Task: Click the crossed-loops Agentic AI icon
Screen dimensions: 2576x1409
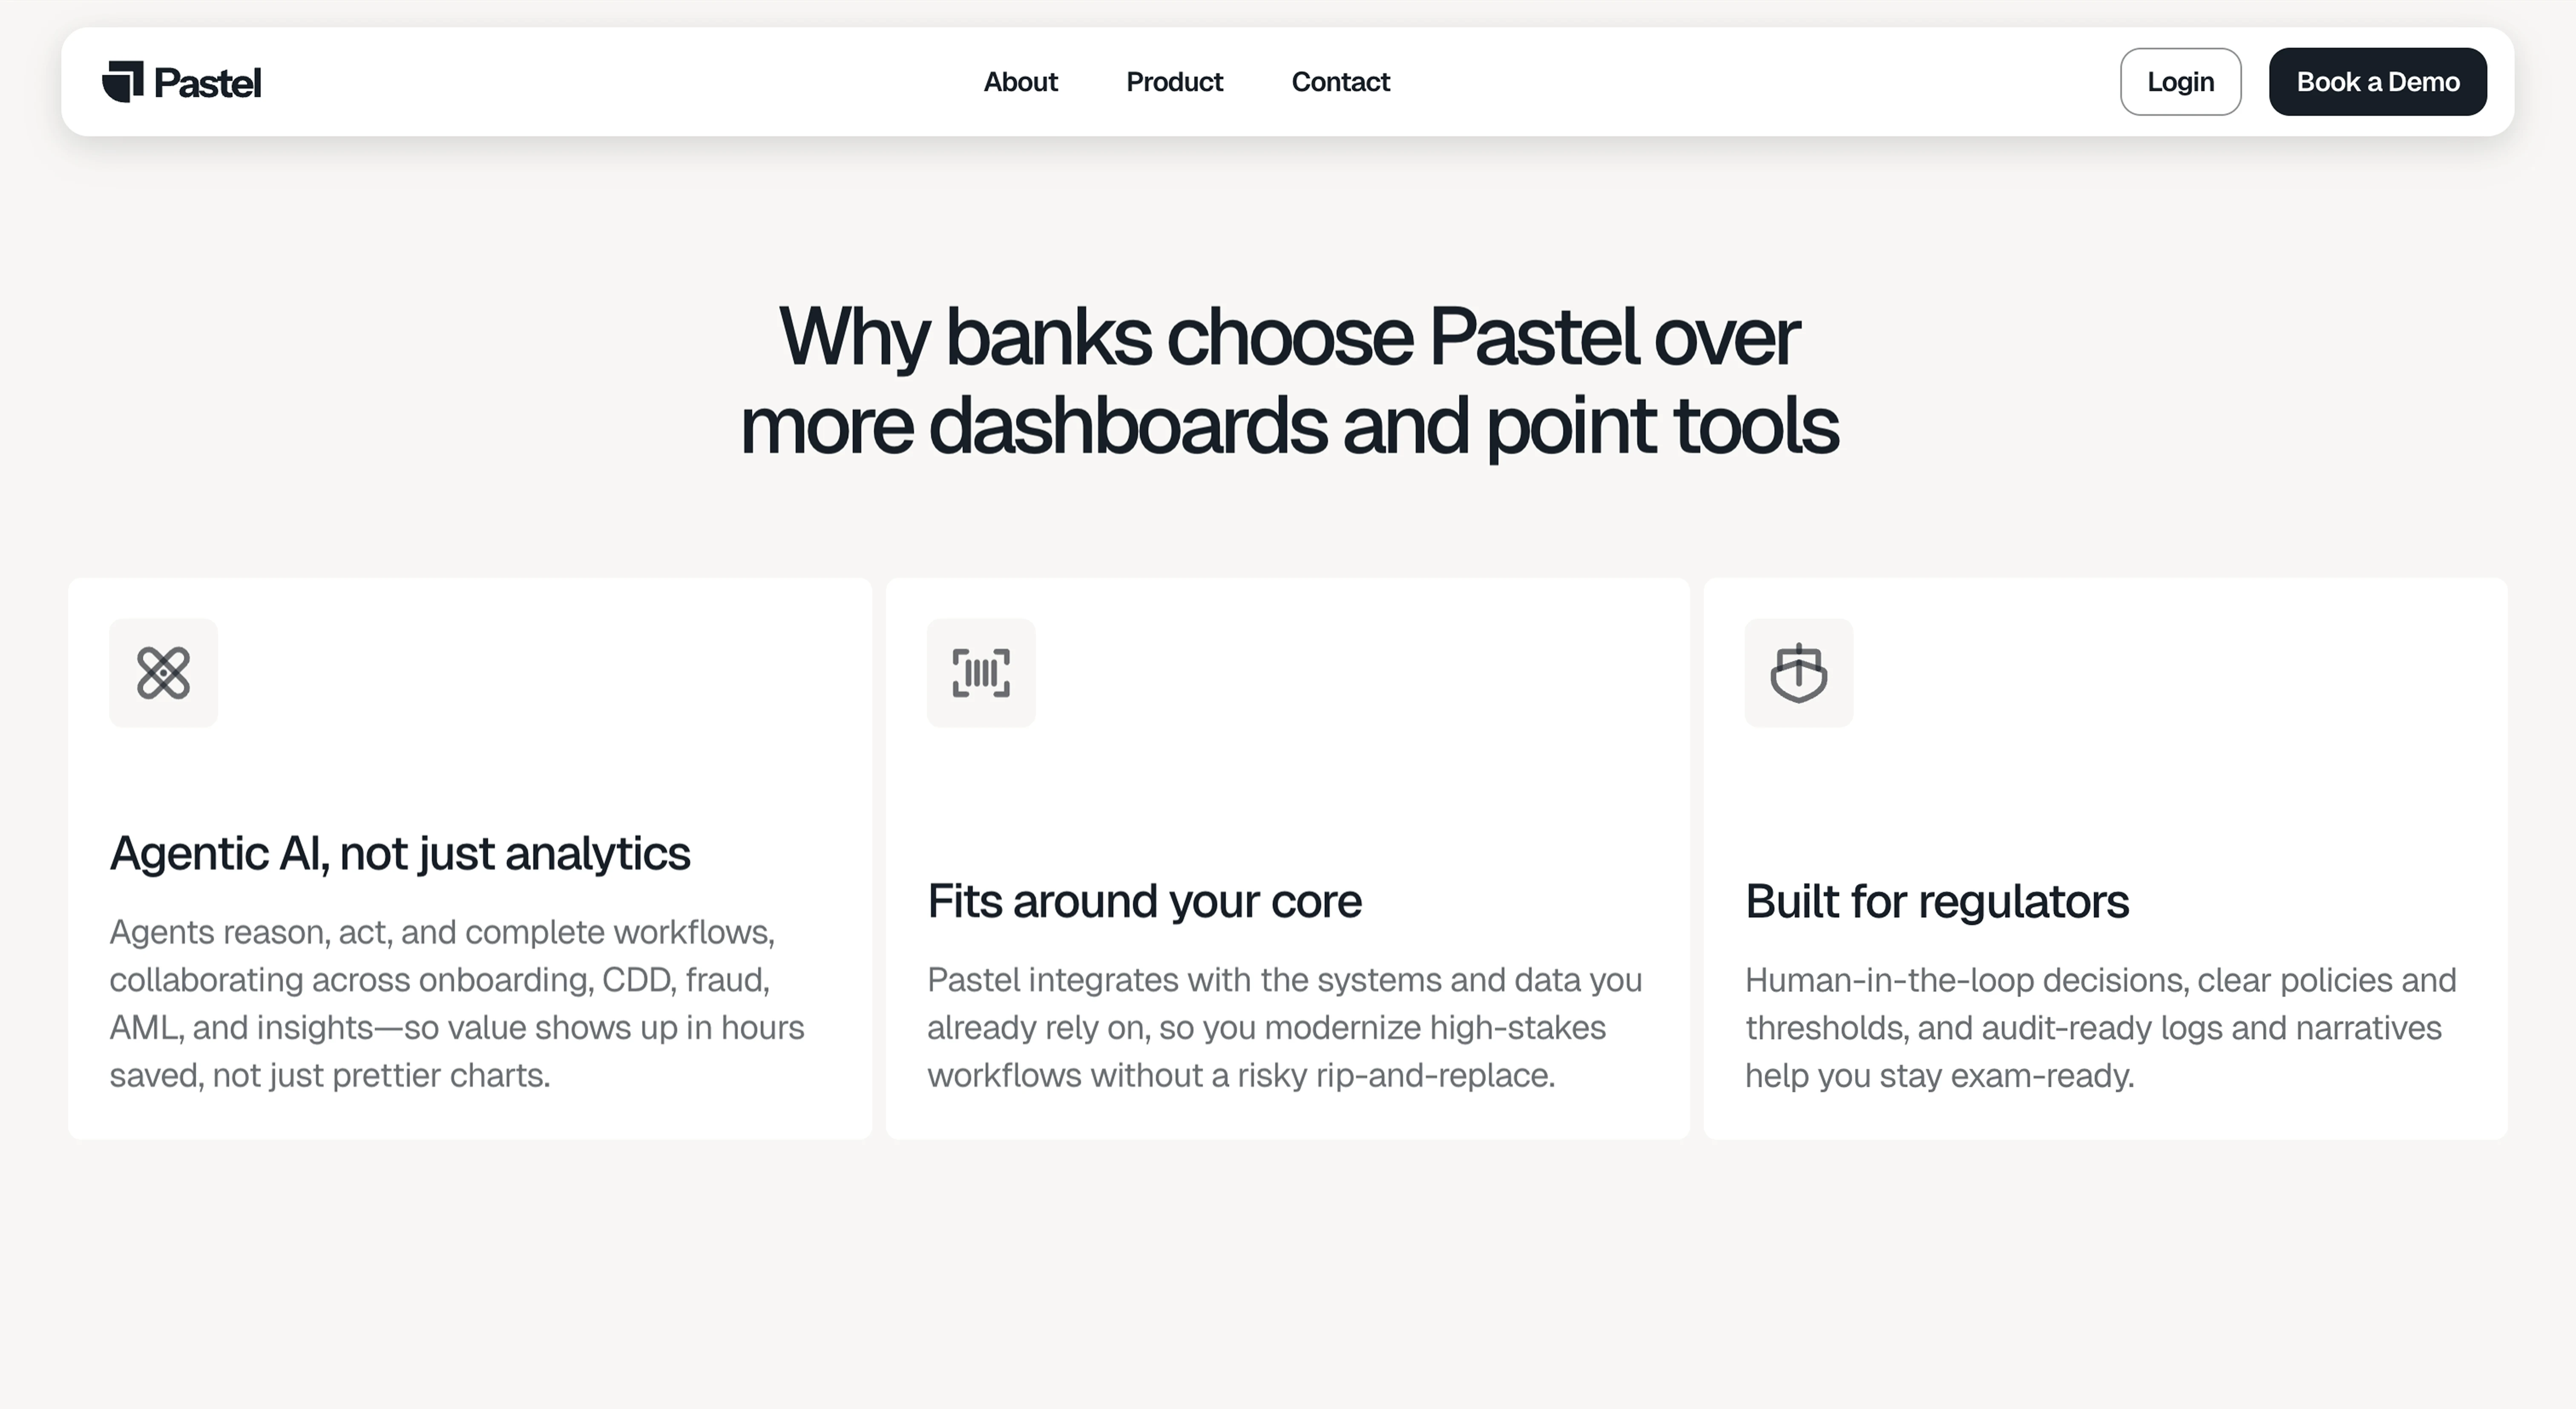Action: (x=163, y=673)
